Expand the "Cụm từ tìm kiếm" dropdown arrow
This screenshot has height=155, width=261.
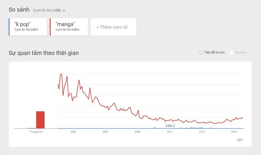64,11
